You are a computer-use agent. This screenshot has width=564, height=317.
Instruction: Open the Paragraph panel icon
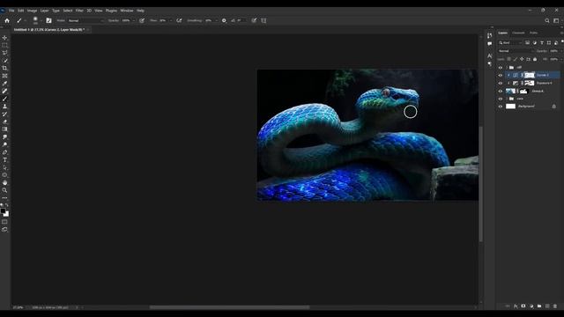tap(490, 64)
